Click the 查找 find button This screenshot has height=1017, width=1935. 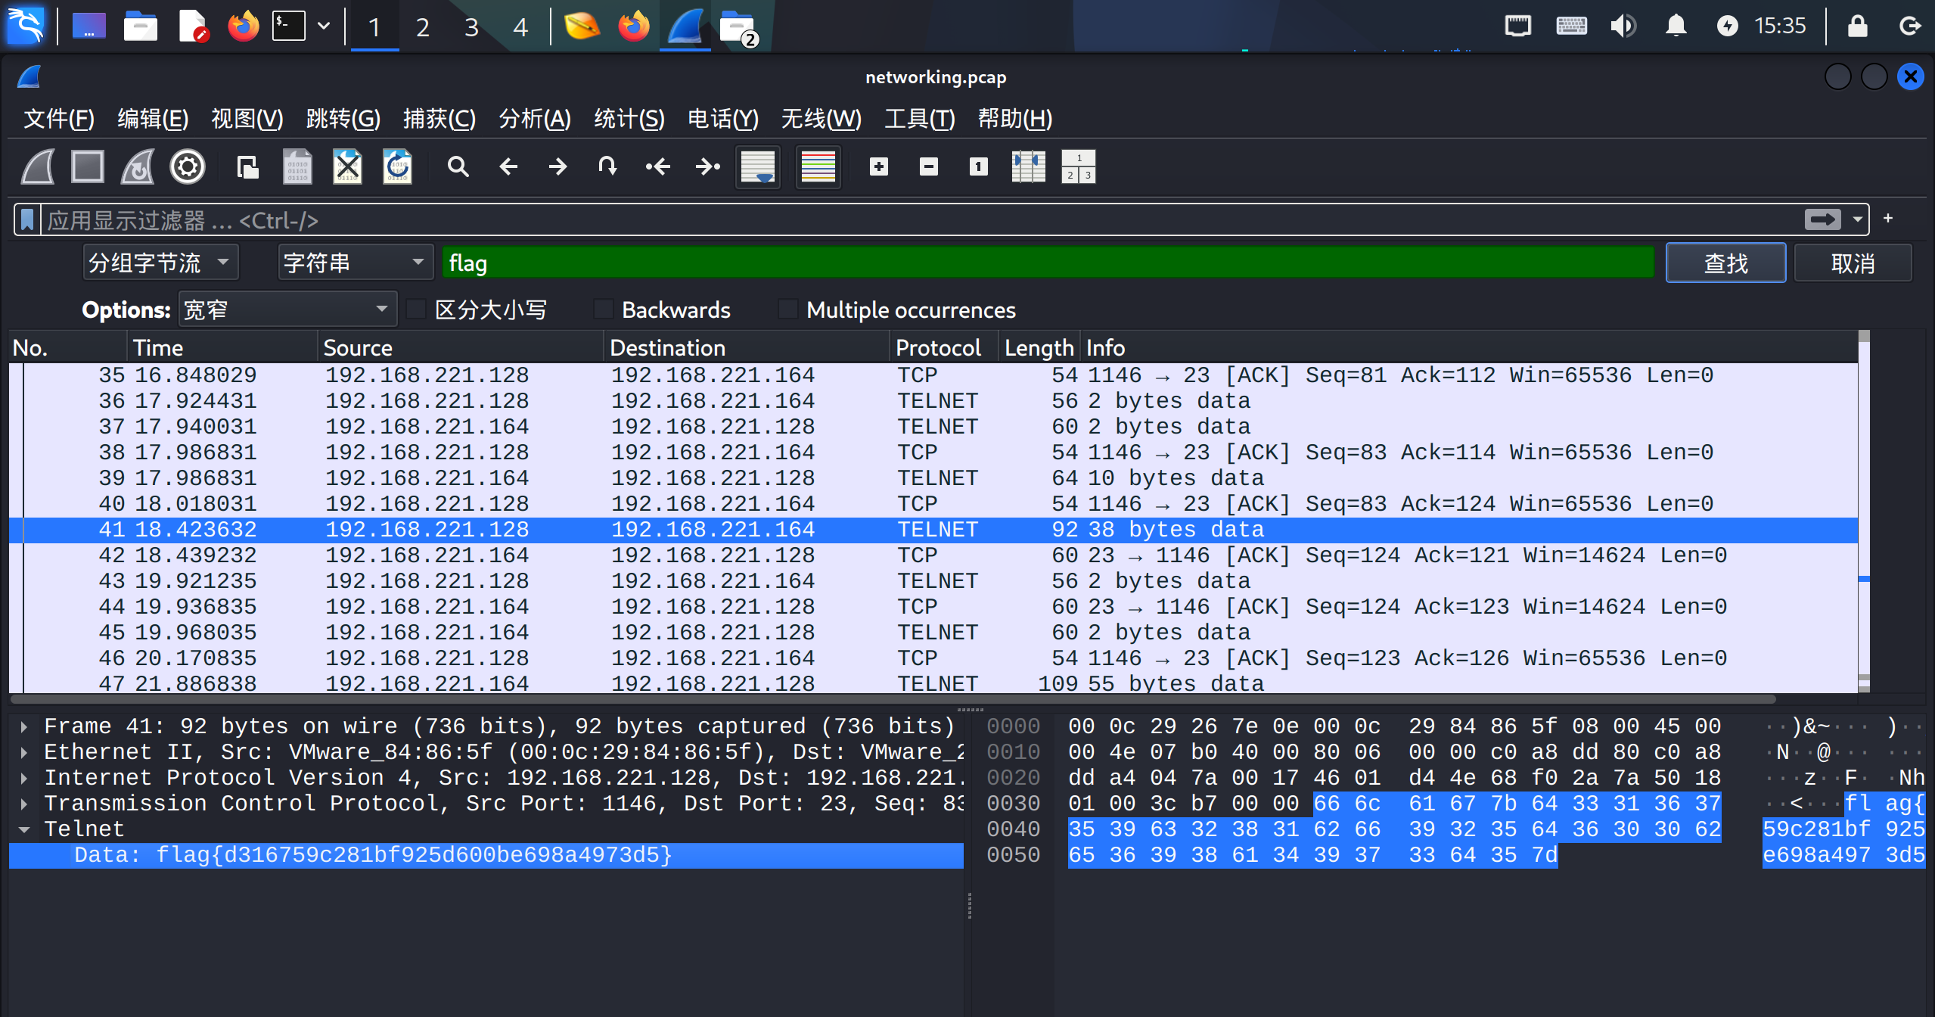click(x=1725, y=263)
